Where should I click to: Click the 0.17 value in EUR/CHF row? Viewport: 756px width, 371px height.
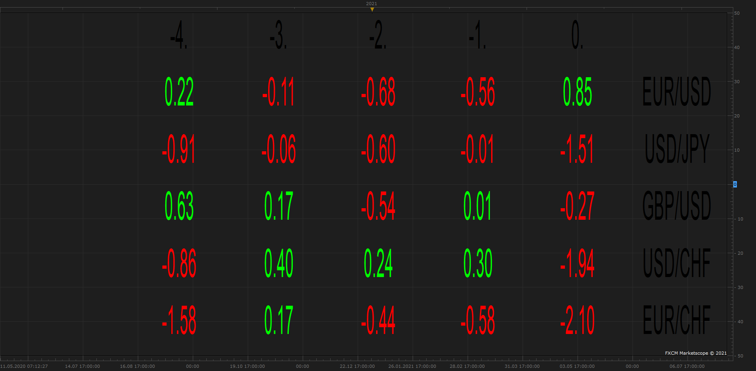279,320
